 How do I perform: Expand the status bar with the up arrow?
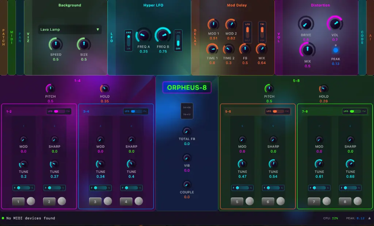369,218
